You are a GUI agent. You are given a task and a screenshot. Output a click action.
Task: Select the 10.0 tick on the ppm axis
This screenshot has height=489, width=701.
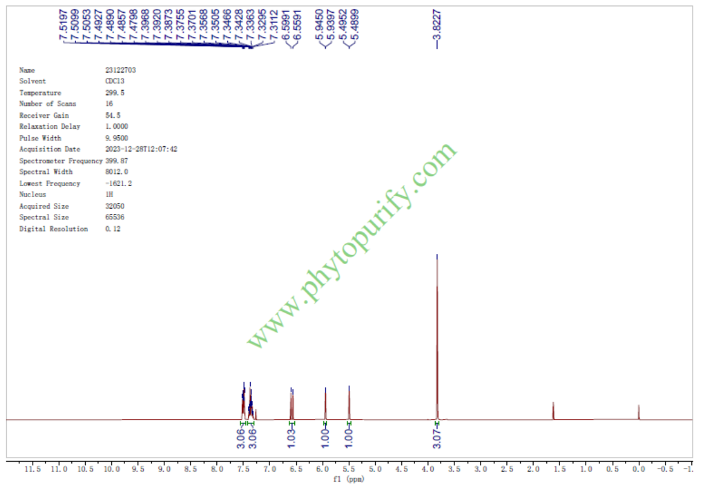pyautogui.click(x=111, y=469)
